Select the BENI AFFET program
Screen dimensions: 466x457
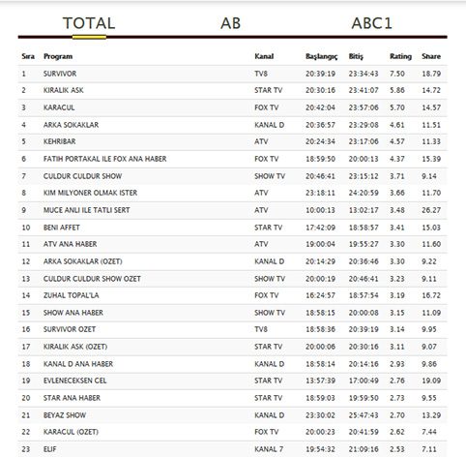[62, 228]
